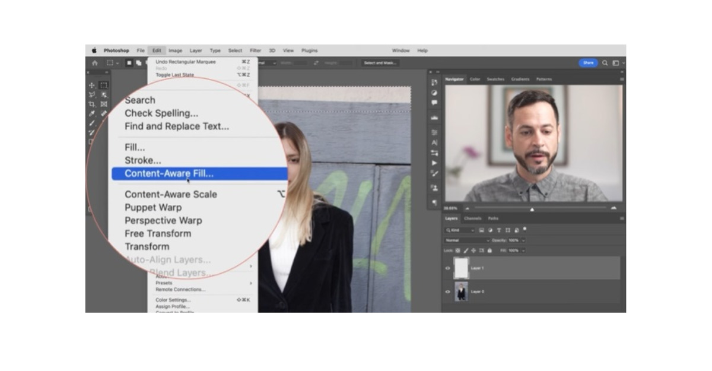Image resolution: width=712 pixels, height=371 pixels.
Task: Toggle the pixel layer filter
Action: pos(481,230)
